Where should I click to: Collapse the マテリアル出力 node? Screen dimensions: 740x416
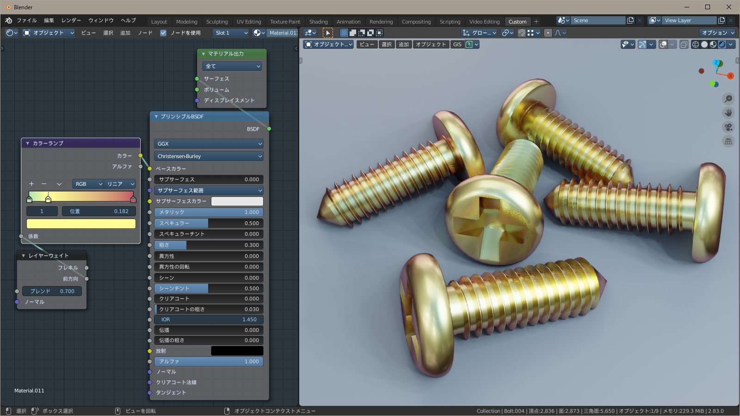[x=203, y=54]
